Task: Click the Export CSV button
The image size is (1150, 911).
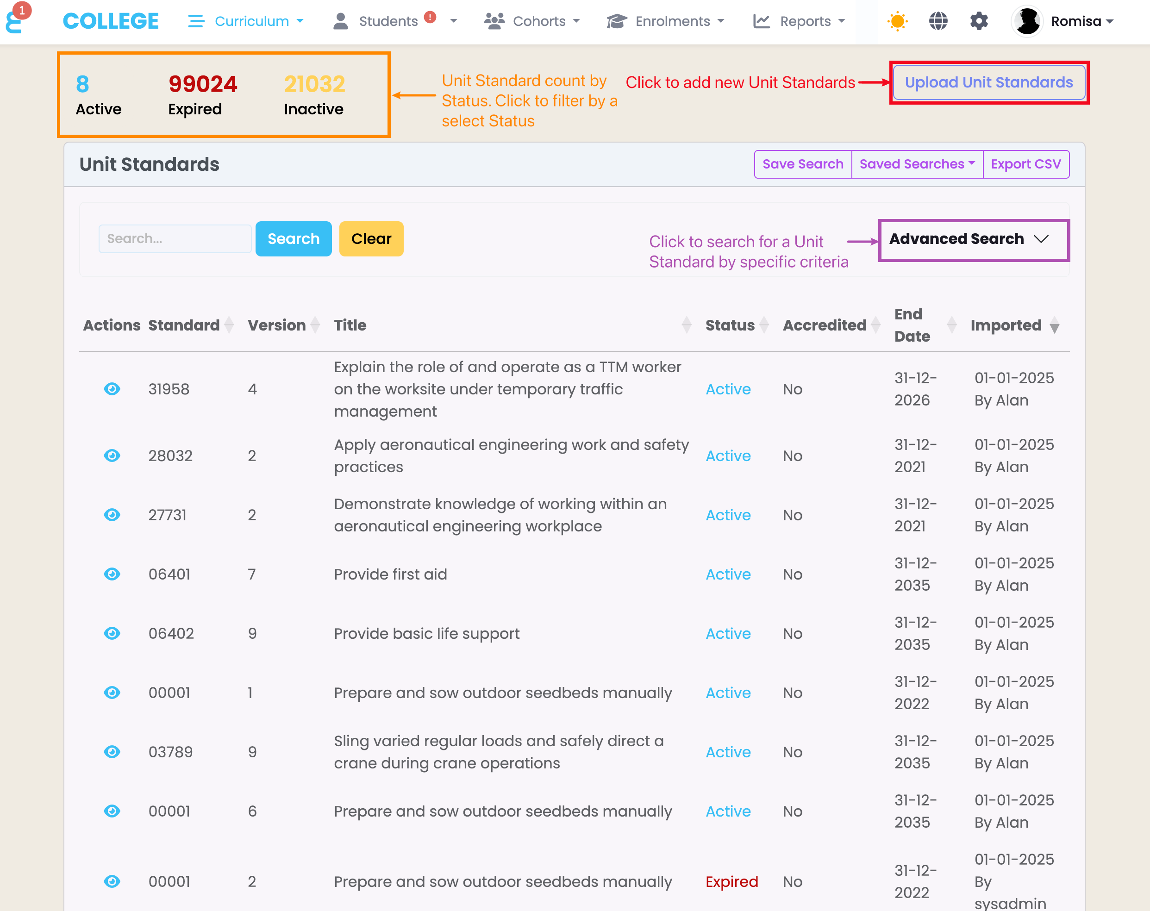Action: pyautogui.click(x=1025, y=164)
